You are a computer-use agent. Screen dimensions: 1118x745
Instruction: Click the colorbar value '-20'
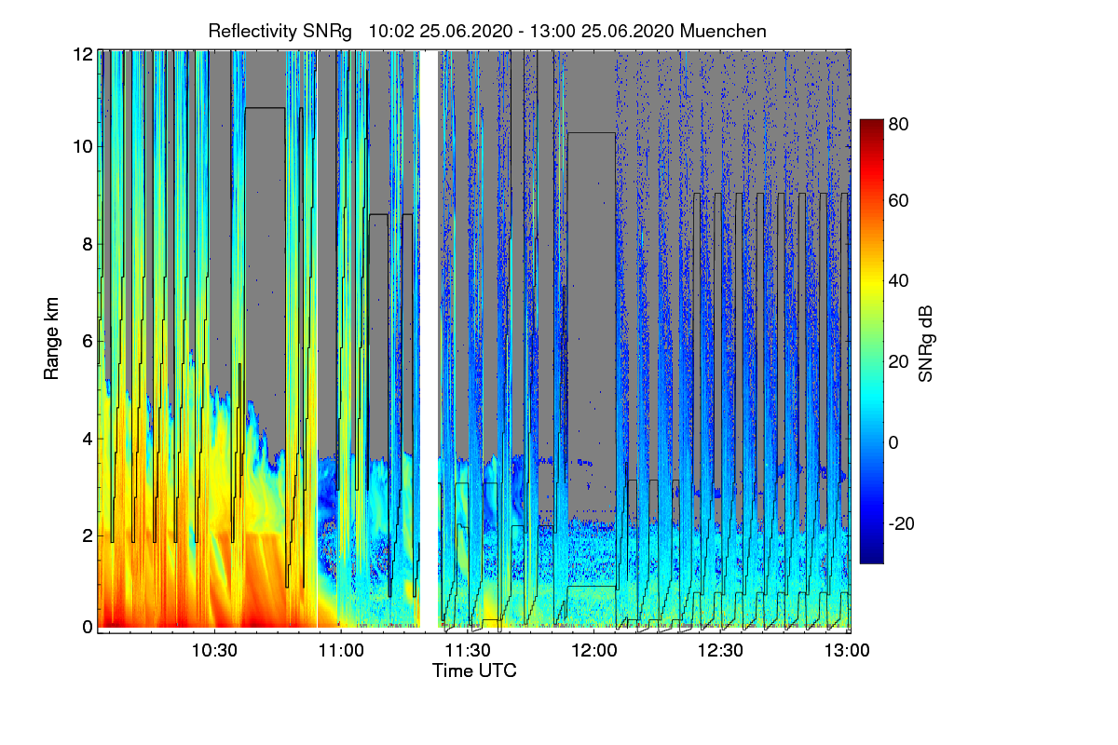point(902,523)
